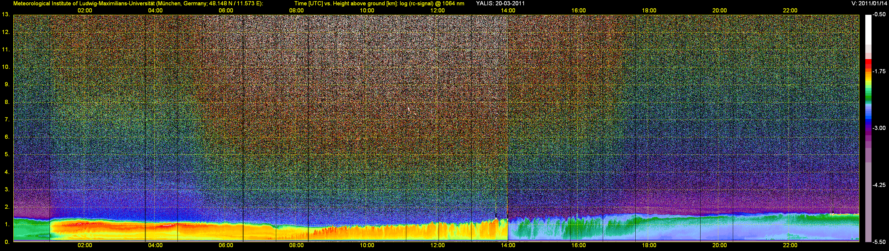
Task: Click the 11. km height axis label
Action: click(x=6, y=50)
